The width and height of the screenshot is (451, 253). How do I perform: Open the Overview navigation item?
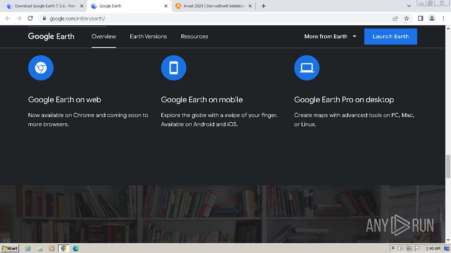point(104,37)
